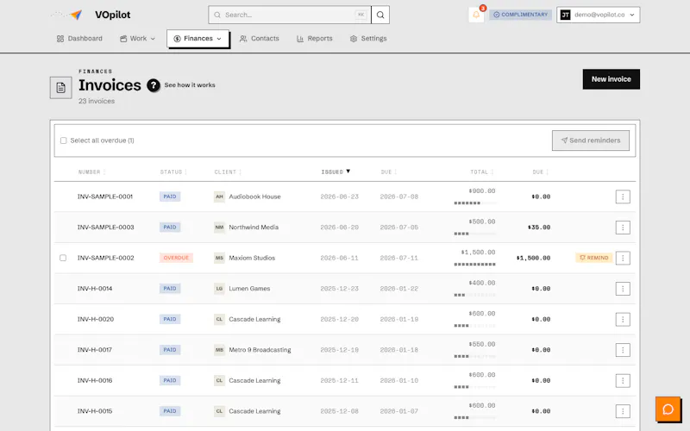Sort by amount Due column
Image resolution: width=690 pixels, height=431 pixels.
(x=541, y=172)
